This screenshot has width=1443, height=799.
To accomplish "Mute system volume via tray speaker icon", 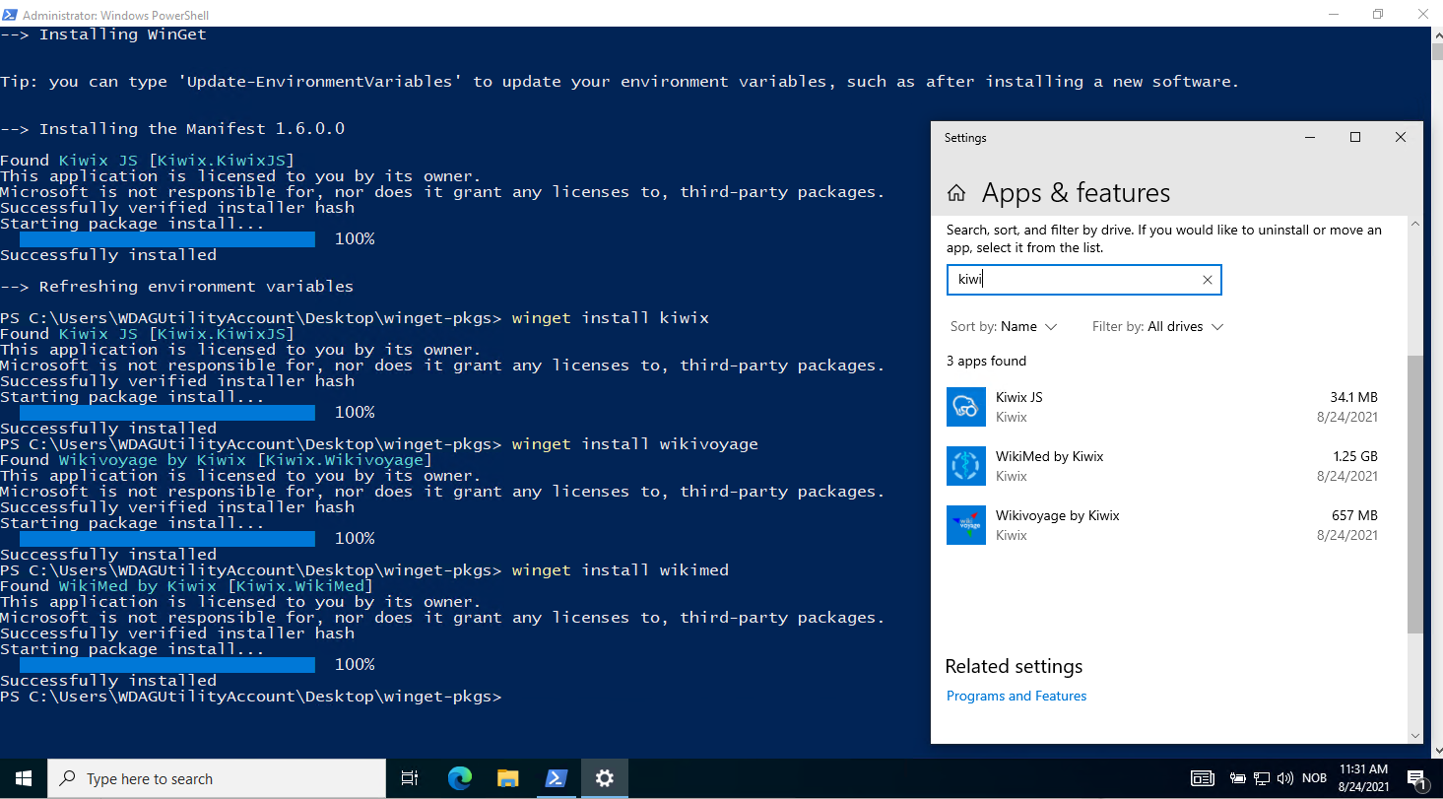I will tap(1285, 778).
